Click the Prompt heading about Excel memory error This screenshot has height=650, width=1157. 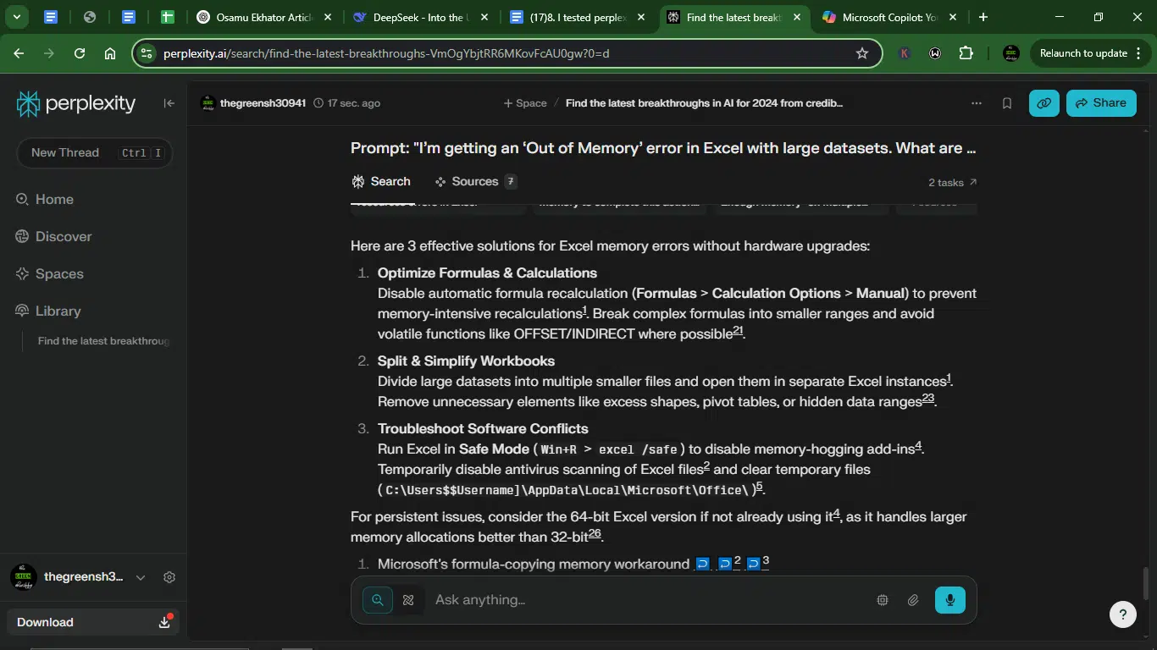663,148
